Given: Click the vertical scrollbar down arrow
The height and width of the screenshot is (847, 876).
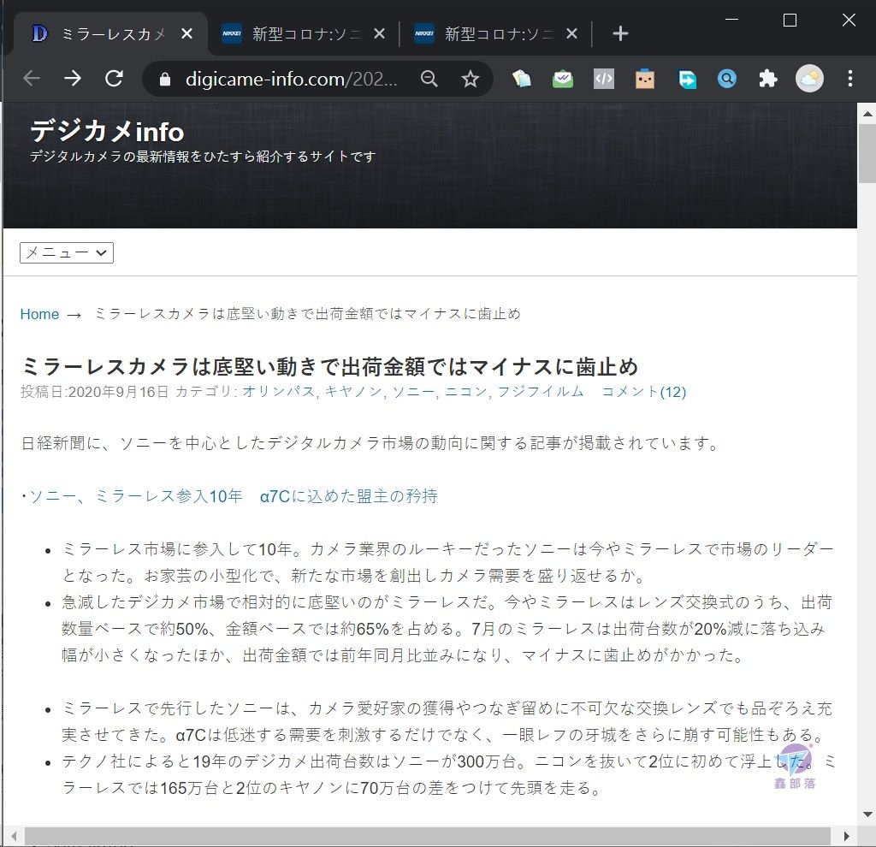Looking at the screenshot, I should (867, 814).
